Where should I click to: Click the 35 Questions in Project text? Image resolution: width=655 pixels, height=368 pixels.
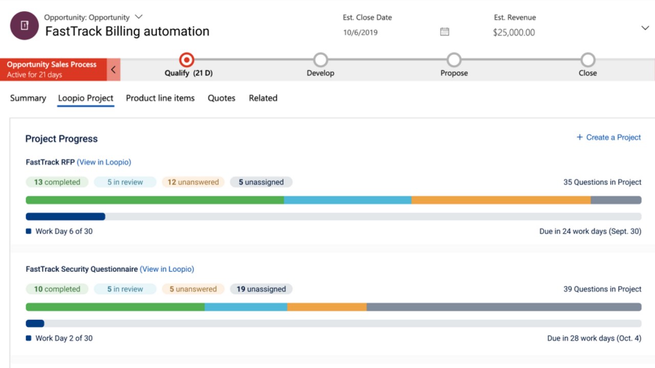[x=602, y=182]
